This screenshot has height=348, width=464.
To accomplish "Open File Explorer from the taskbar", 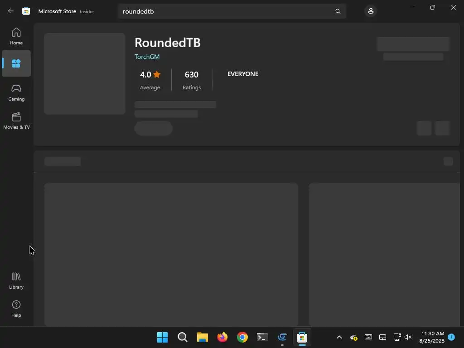I will pos(203,337).
